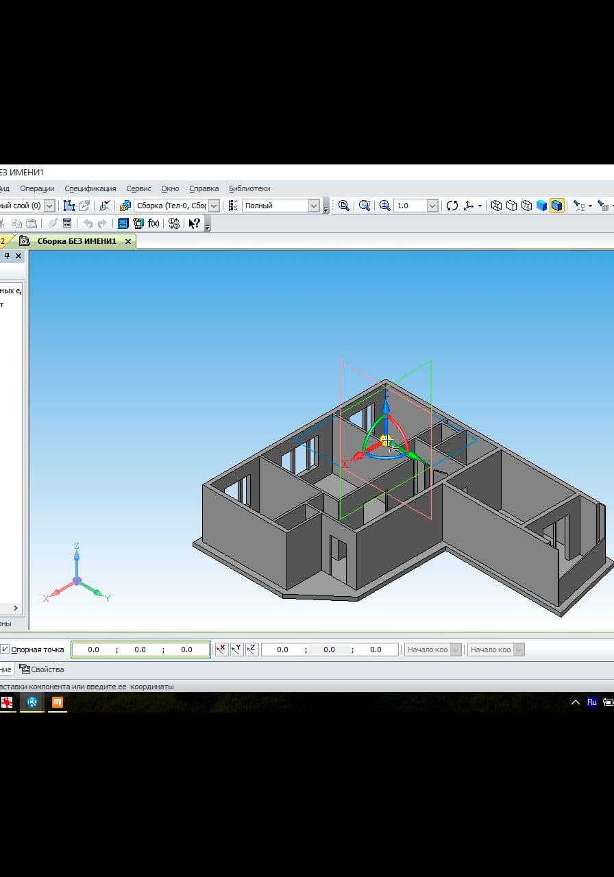Select the zoom window magnifier tool
This screenshot has width=614, height=877.
click(365, 206)
